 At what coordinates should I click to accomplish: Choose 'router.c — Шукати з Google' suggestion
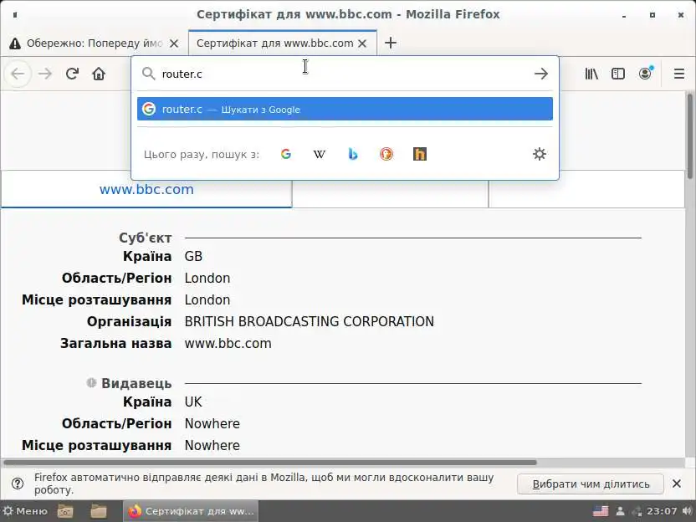[x=345, y=110]
